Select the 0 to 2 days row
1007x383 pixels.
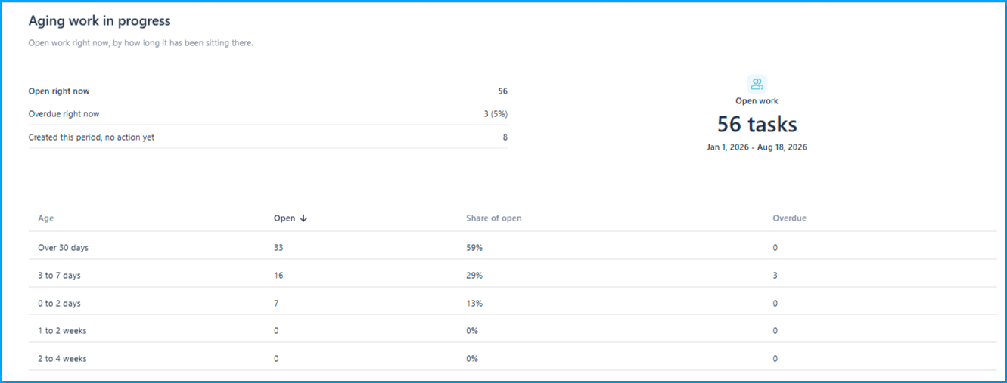point(512,303)
